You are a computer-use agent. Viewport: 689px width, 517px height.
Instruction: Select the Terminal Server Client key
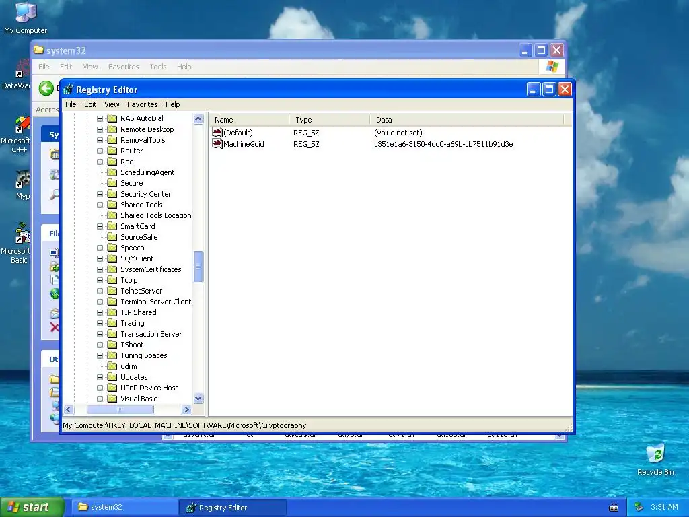[155, 302]
